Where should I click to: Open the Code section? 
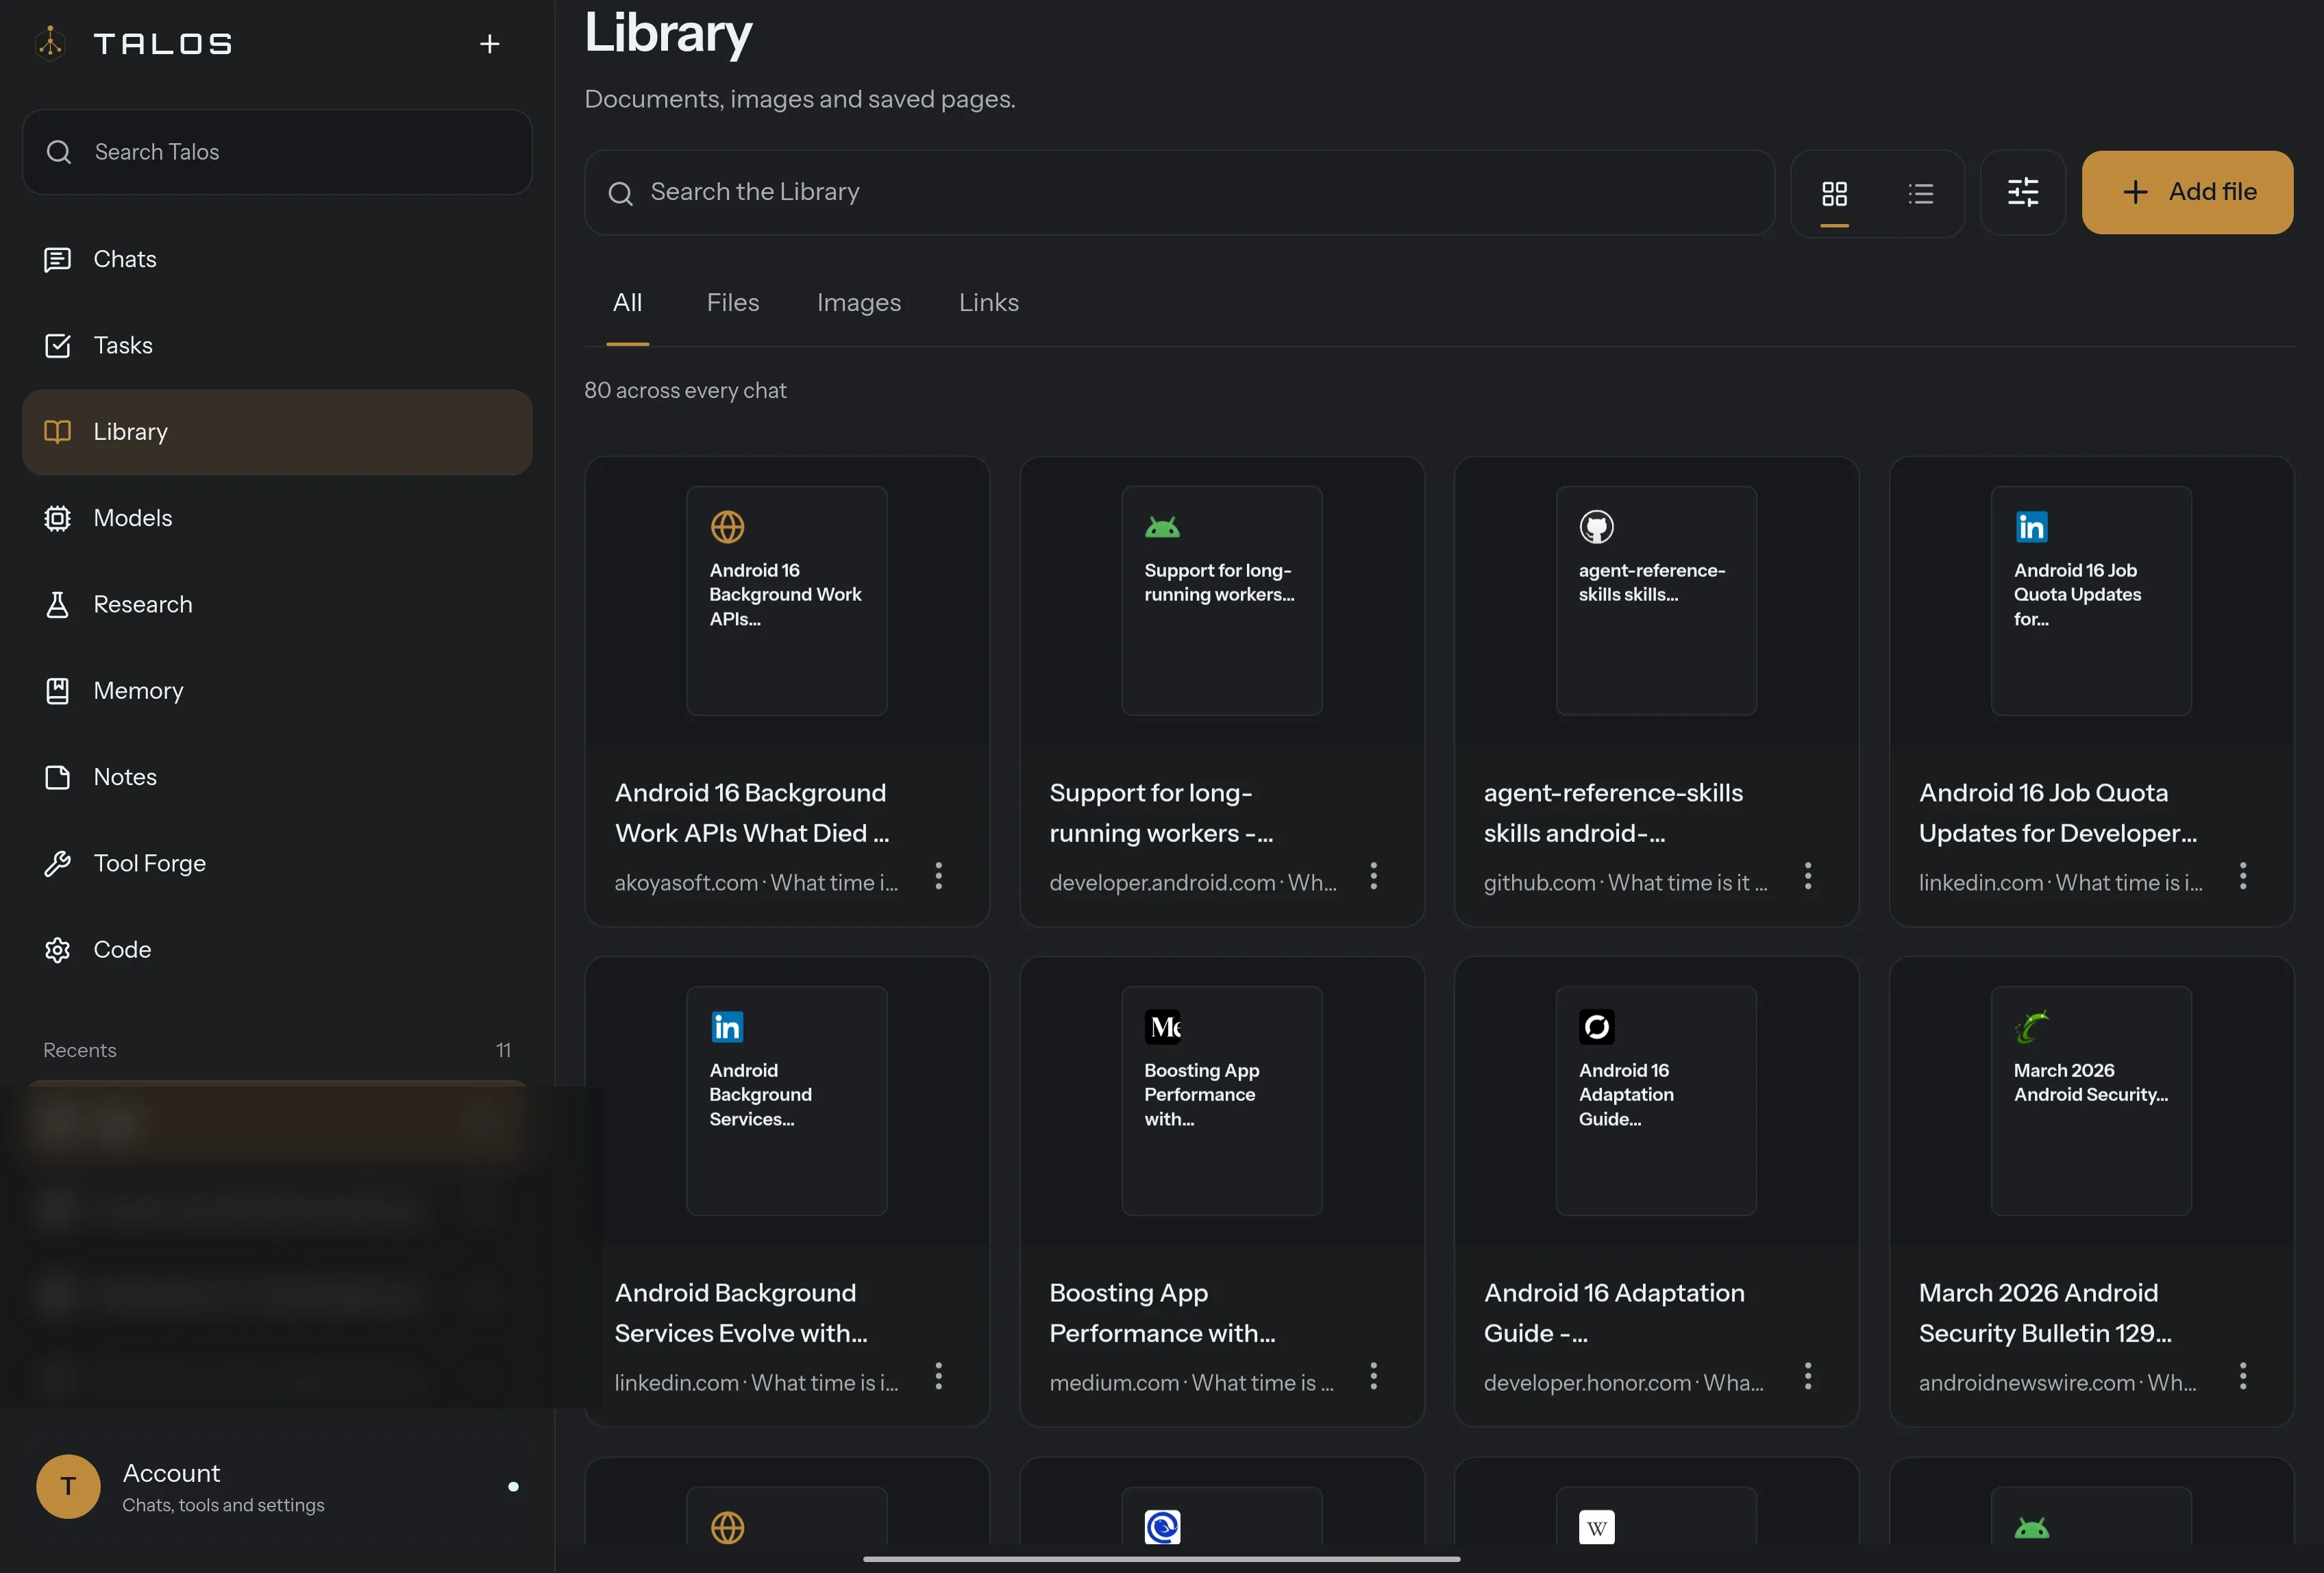tap(277, 950)
